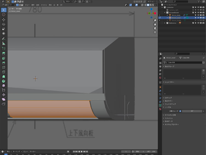The image size is (206, 155).
Task: Click the オプション button in header
Action: 152,1
